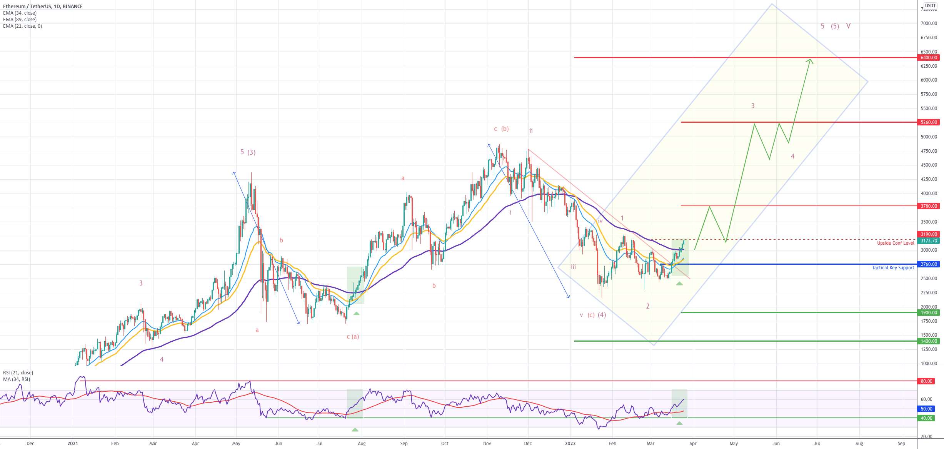Open the MA (34, RSI) indicator legend
Image resolution: width=944 pixels, height=449 pixels.
click(17, 379)
